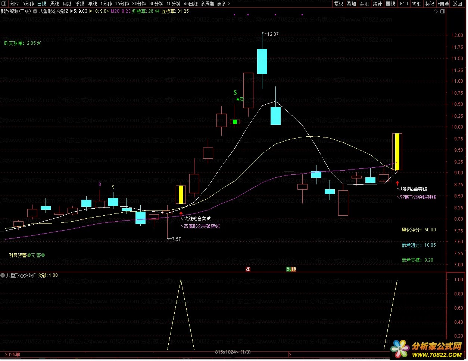Switch to the 1分钟 period tab

click(106, 4)
